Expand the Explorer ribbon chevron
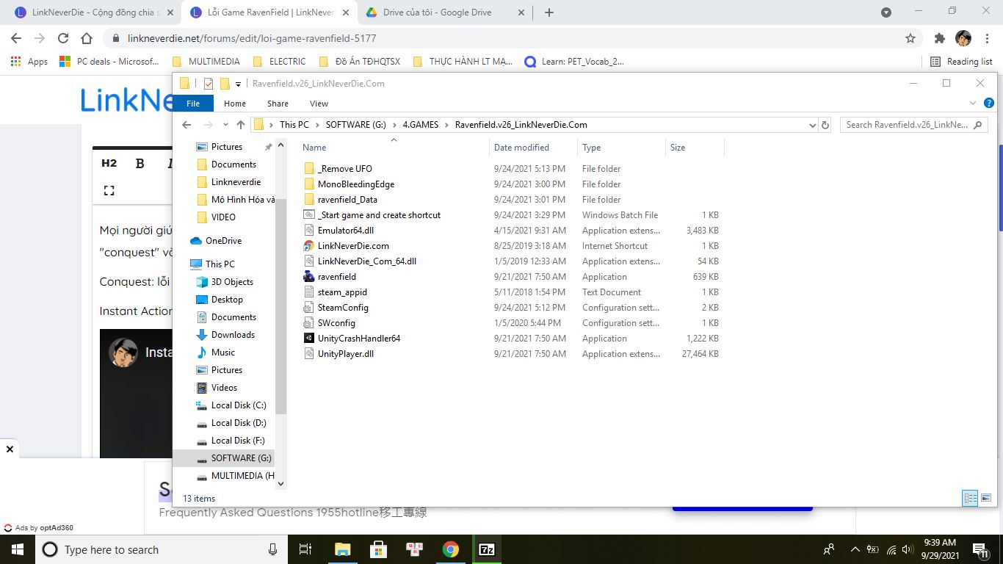 tap(973, 104)
